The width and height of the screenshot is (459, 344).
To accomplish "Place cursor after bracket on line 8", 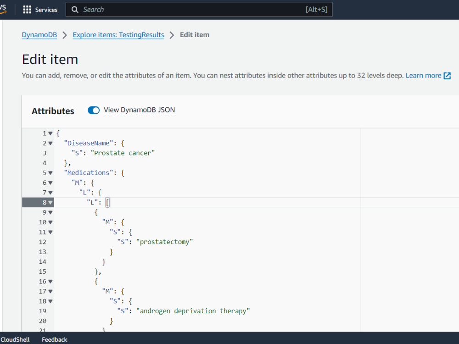I will [x=110, y=202].
